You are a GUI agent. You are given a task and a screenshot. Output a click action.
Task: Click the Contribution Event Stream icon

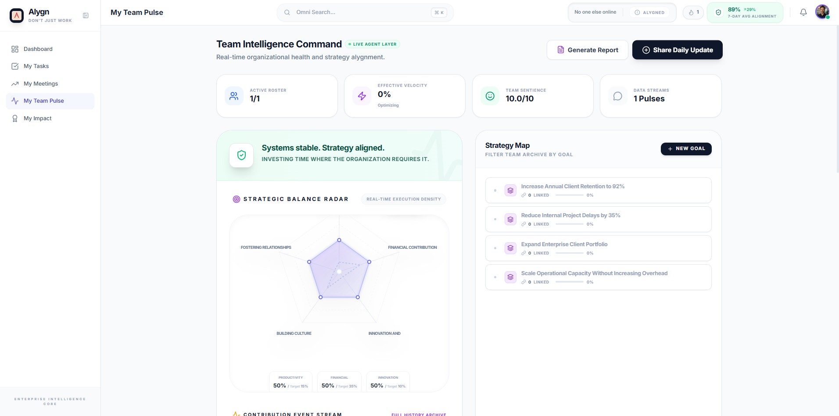click(237, 414)
